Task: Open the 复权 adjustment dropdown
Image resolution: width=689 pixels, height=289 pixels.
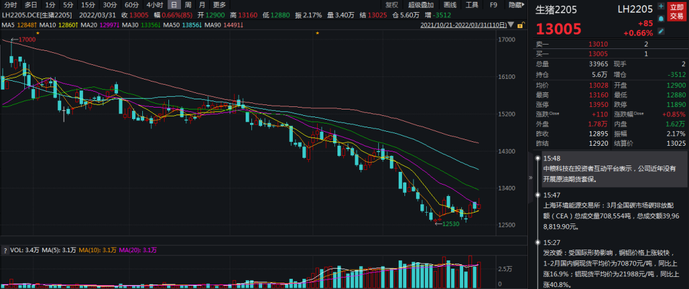Action: (x=391, y=4)
